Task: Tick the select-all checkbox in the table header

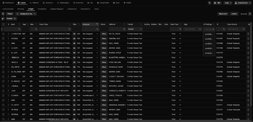Action: click(3, 25)
